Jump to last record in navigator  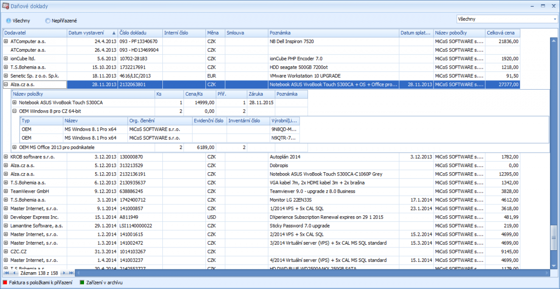click(71, 273)
